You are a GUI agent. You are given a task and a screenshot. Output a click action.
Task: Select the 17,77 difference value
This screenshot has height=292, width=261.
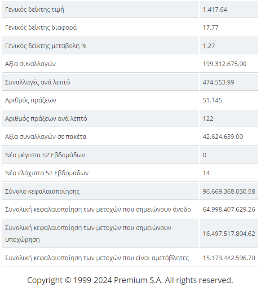pos(211,27)
